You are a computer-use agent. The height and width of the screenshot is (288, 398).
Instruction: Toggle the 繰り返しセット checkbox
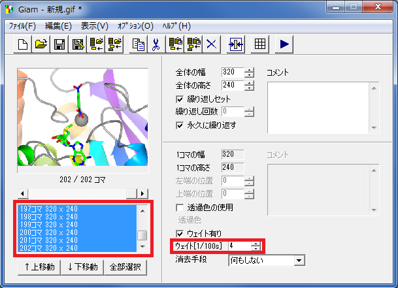click(180, 99)
